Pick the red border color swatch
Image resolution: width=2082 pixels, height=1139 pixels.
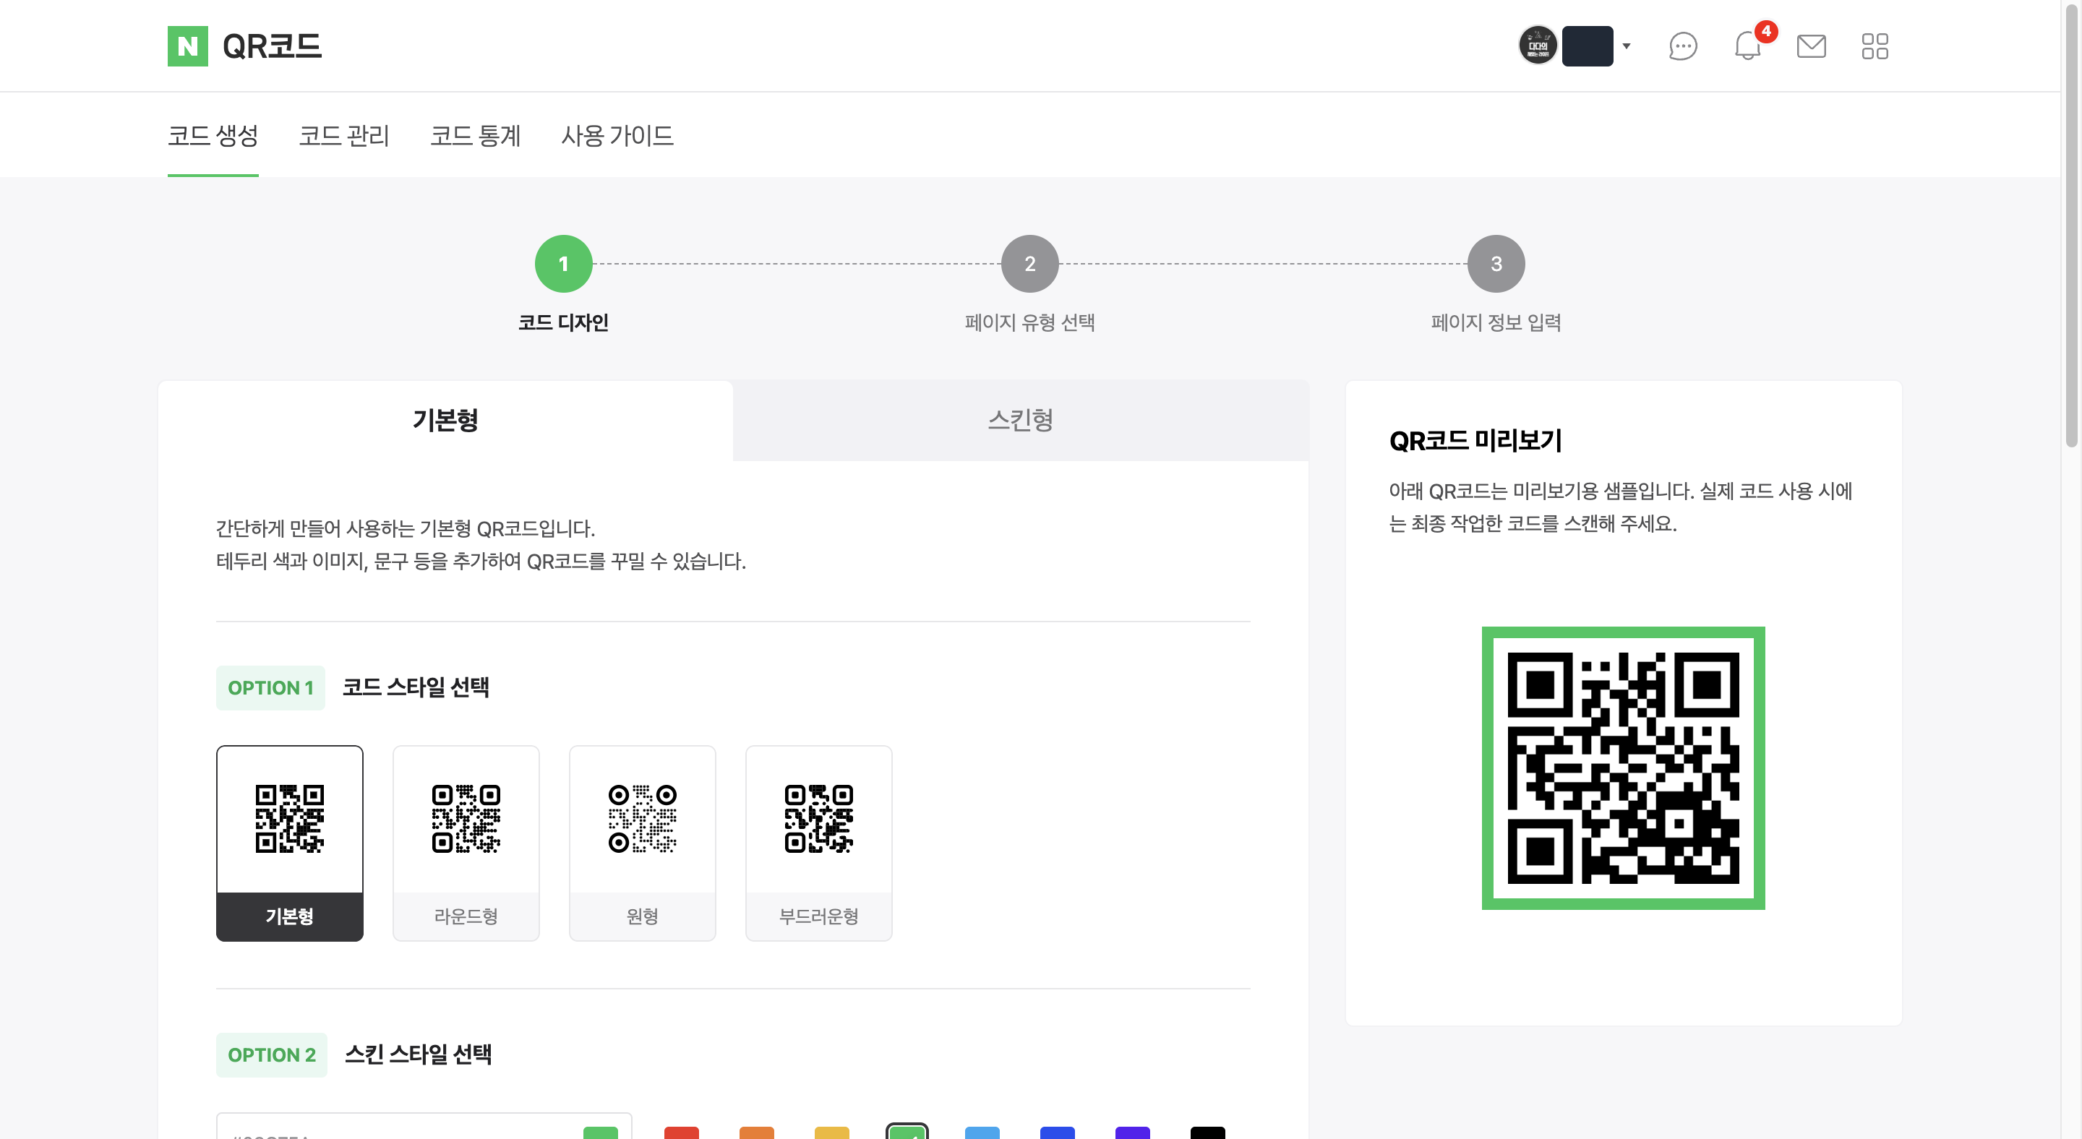click(681, 1132)
